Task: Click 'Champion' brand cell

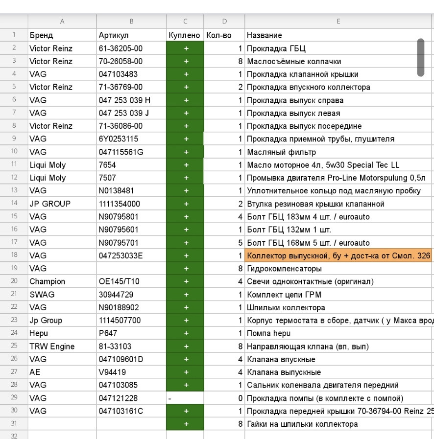Action: [62, 281]
